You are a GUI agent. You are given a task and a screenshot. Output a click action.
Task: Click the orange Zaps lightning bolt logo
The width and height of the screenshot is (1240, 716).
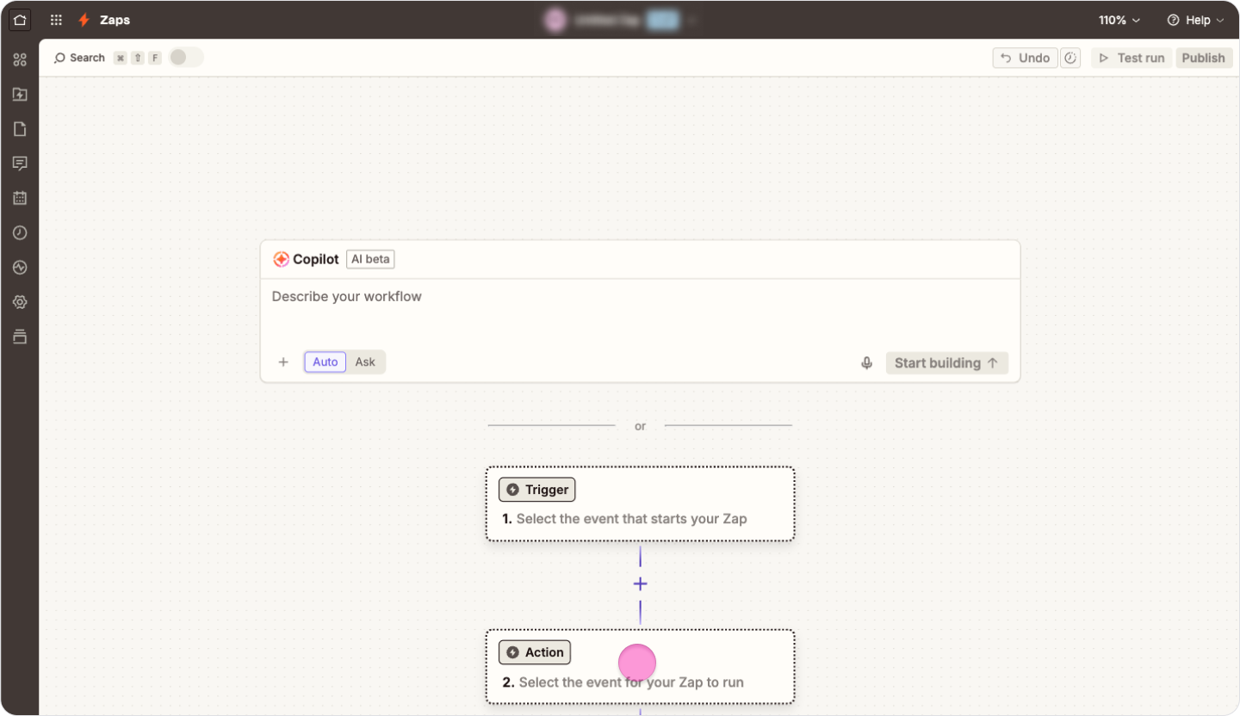click(84, 20)
